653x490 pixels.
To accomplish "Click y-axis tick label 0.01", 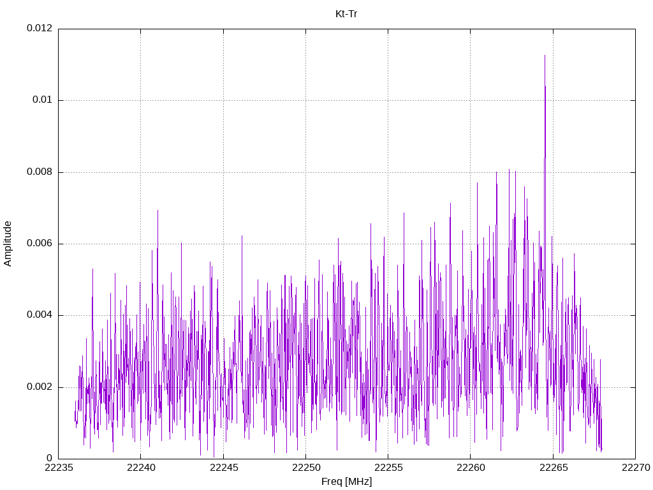I will pos(43,100).
